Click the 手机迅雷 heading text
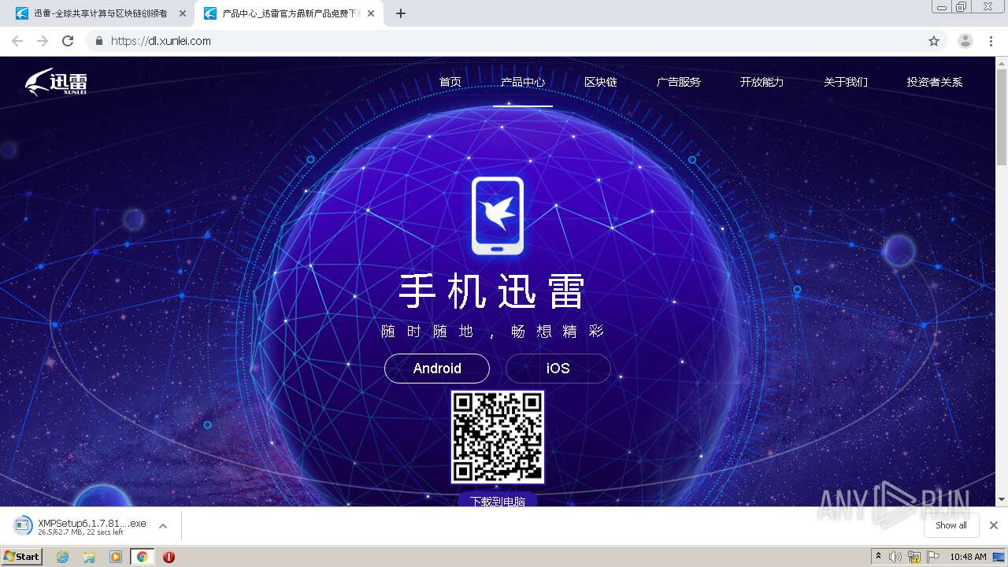This screenshot has width=1008, height=567. [x=492, y=291]
